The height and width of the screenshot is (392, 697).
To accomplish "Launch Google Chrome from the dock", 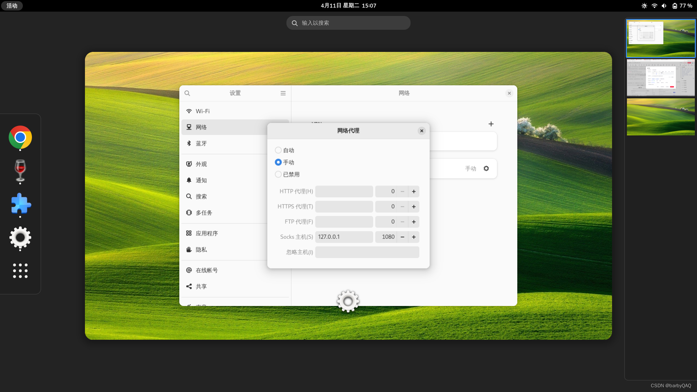I will (20, 137).
